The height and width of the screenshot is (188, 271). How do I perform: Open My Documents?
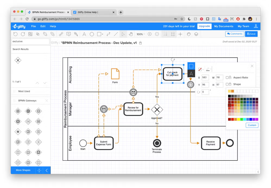pyautogui.click(x=224, y=26)
